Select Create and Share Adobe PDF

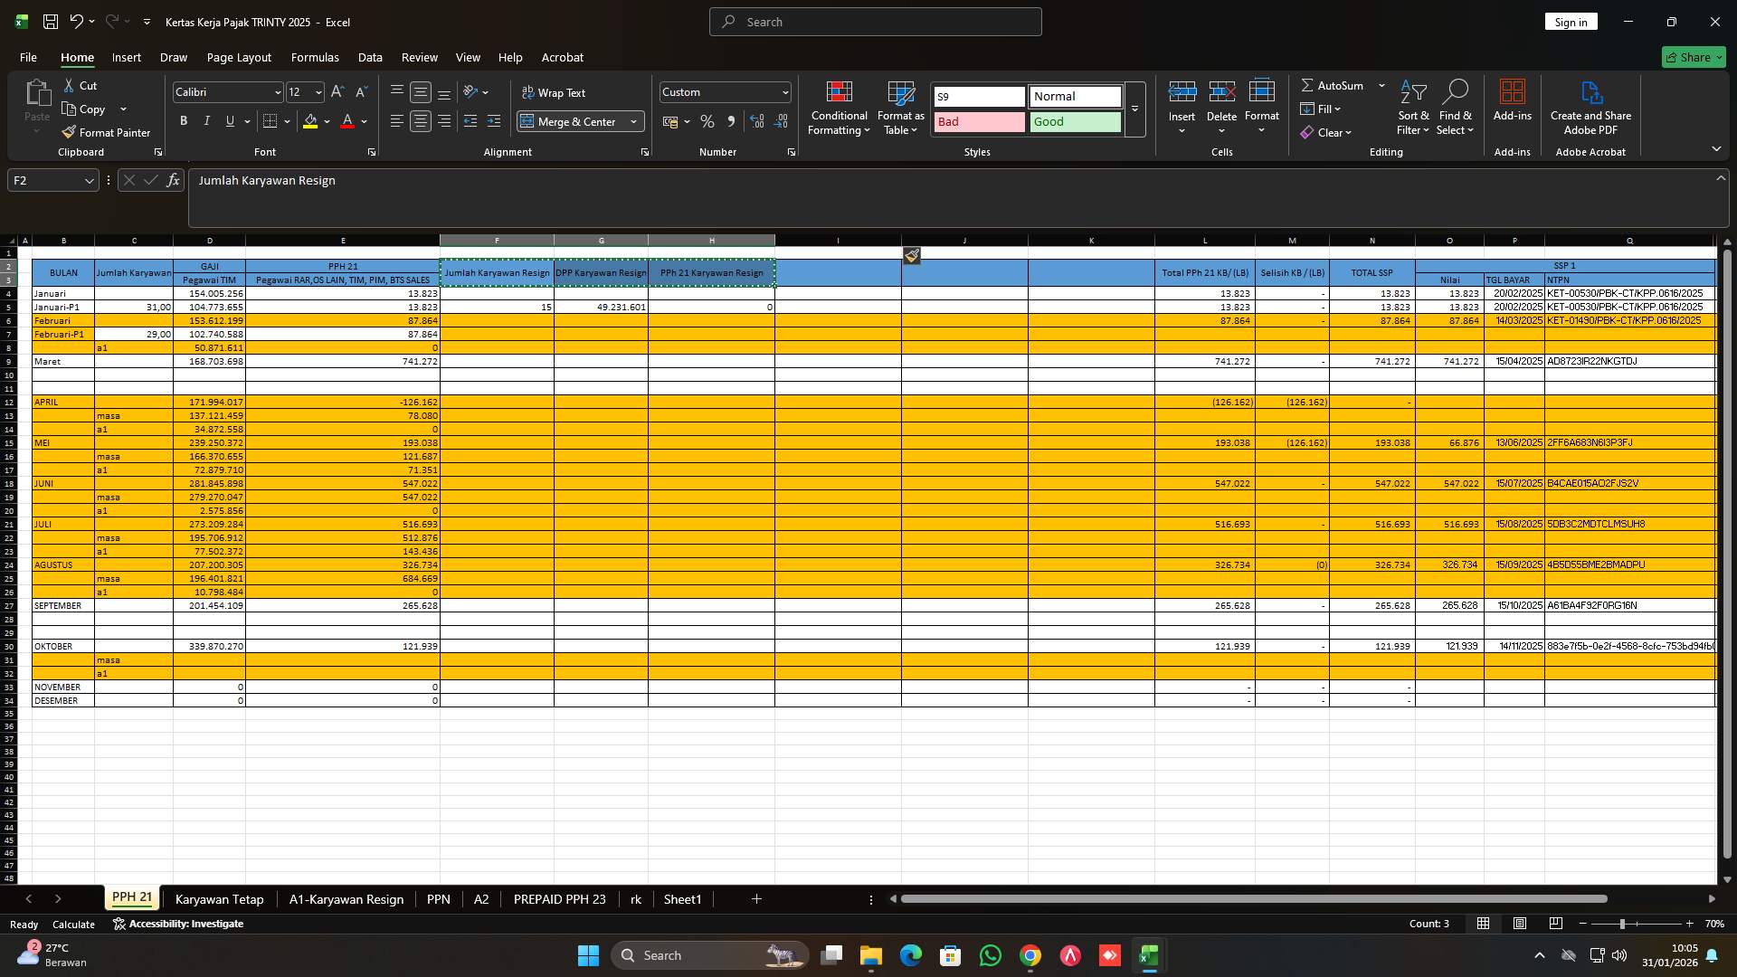pos(1590,107)
